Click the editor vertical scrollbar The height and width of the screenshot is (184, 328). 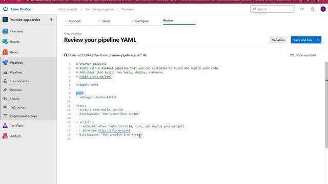tap(326, 105)
